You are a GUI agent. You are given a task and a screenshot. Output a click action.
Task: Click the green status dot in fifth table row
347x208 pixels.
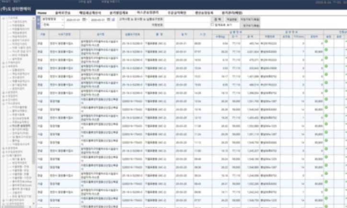point(326,75)
